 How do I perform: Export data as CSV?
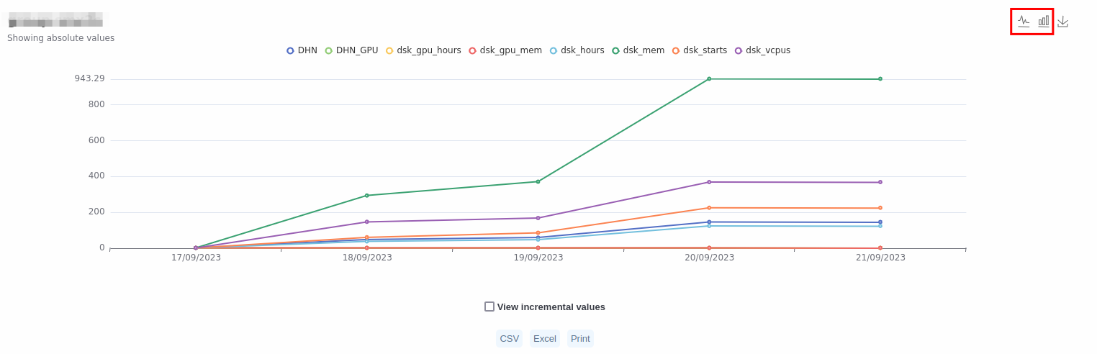[509, 339]
